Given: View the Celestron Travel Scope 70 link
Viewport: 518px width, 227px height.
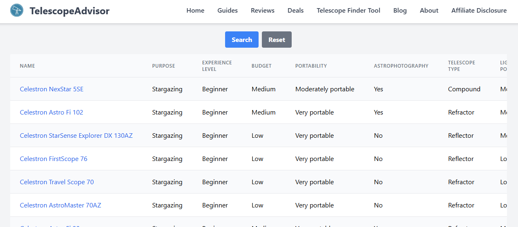Looking at the screenshot, I should pyautogui.click(x=57, y=182).
